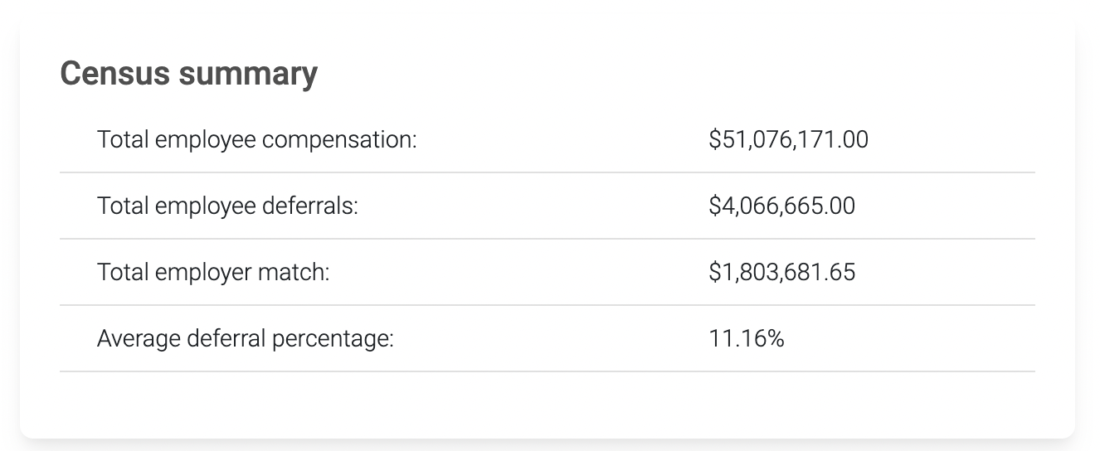This screenshot has height=451, width=1100.
Task: Click divider line below employer match row
Action: tap(547, 305)
